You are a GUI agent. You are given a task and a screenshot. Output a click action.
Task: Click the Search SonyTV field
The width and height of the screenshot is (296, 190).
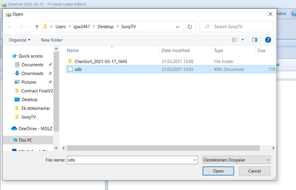coord(236,27)
